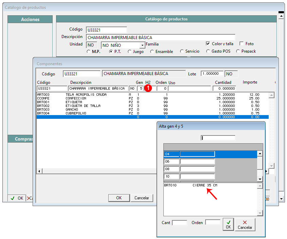Click the Componentes header Código field U33321
287x239 pixels.
click(82, 74)
